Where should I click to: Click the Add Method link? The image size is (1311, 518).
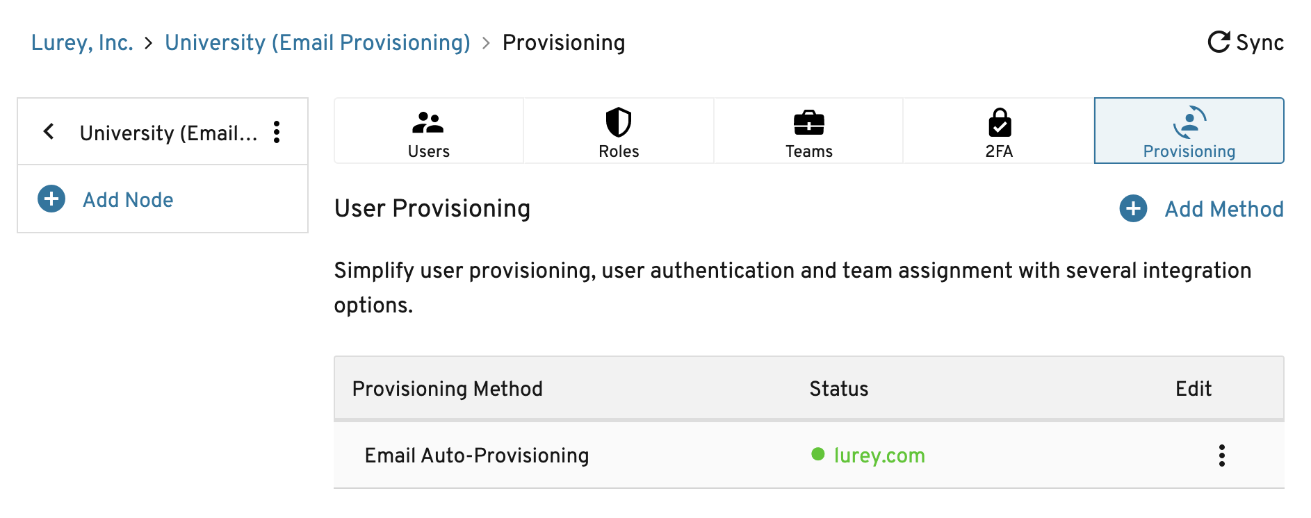tap(1224, 209)
